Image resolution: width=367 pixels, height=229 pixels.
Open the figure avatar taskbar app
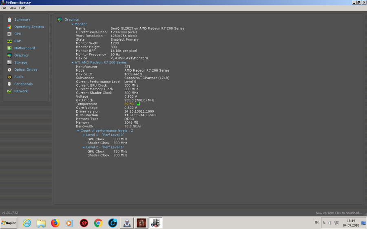127,223
